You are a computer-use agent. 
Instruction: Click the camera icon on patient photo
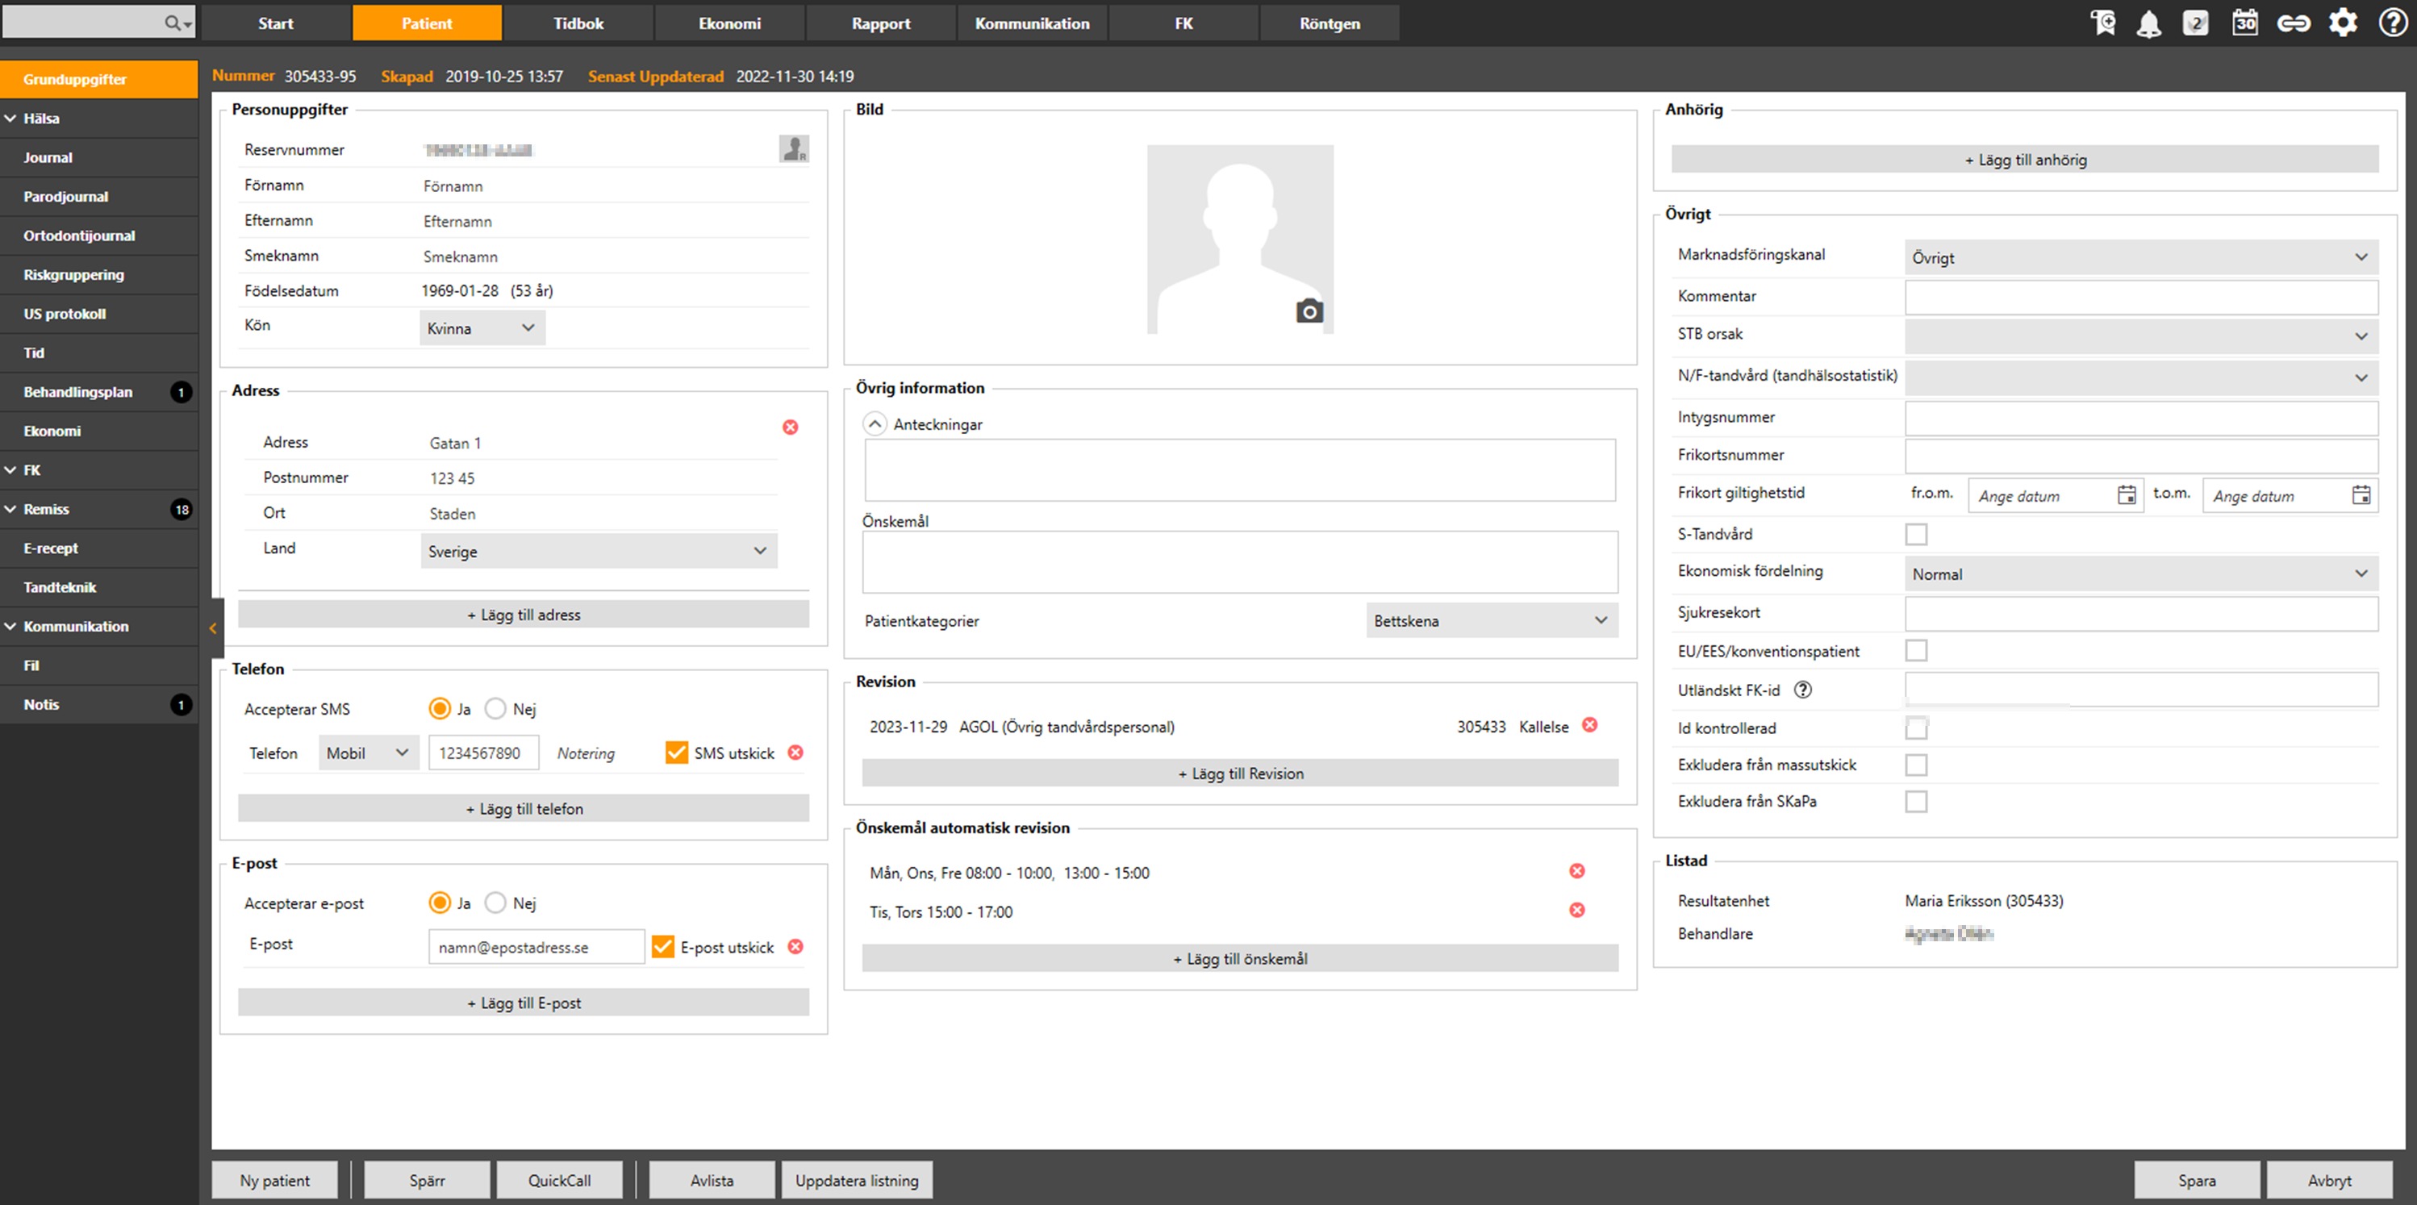[1309, 311]
